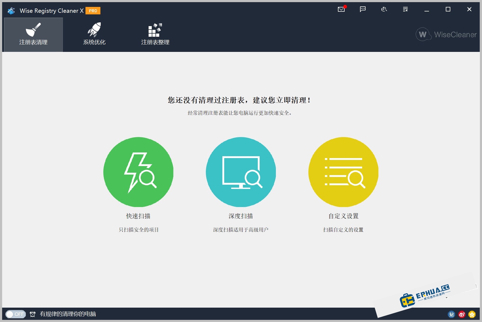Screen dimensions: 482x322
Task: Click the Wise Registry Cleaner title bar icon
Action: click(11, 10)
